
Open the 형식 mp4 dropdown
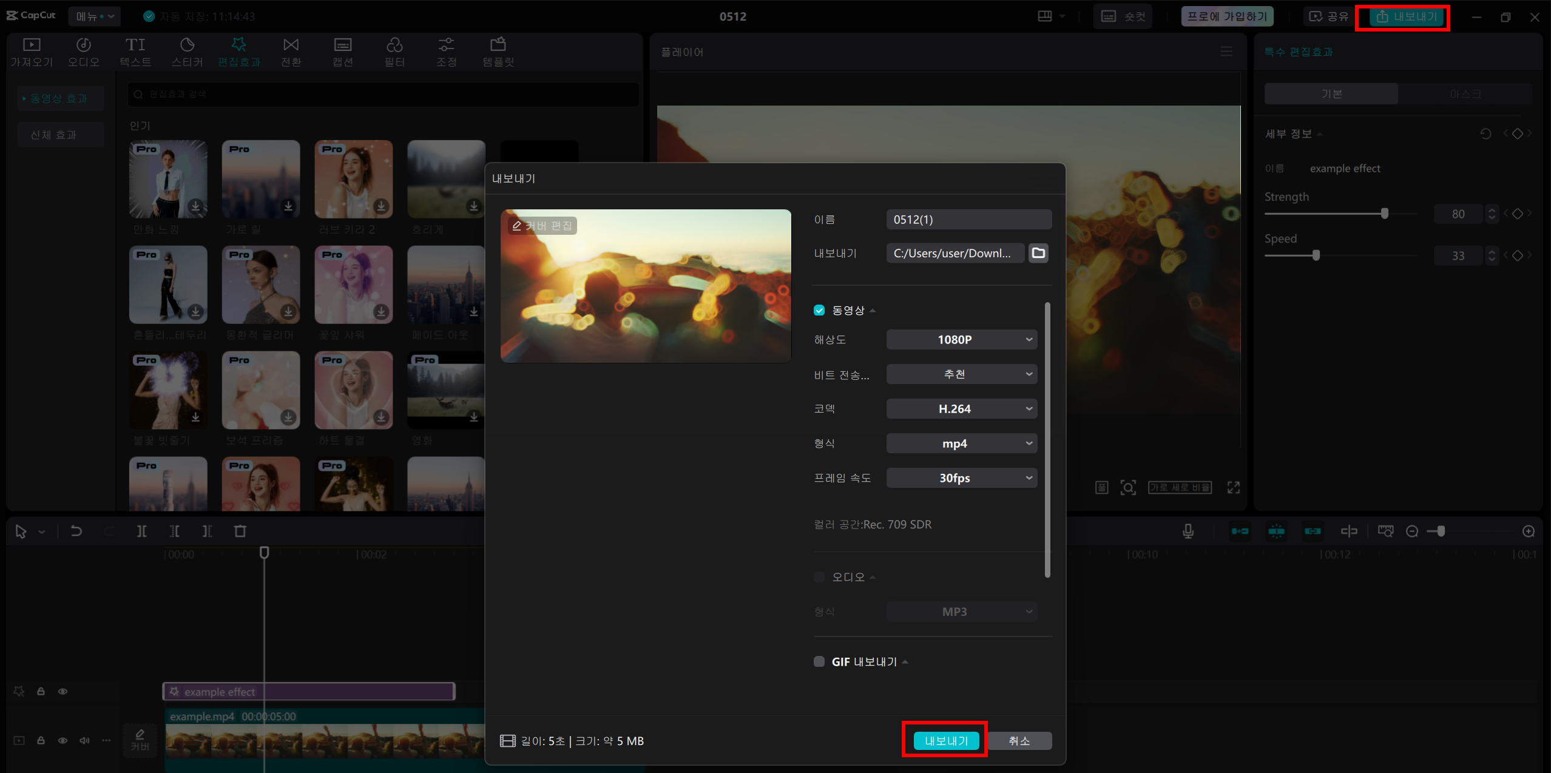[962, 444]
